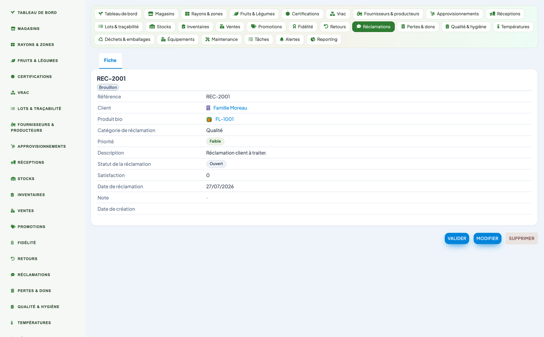Open Lots & traçabilité top pill
The height and width of the screenshot is (337, 544).
click(x=119, y=27)
